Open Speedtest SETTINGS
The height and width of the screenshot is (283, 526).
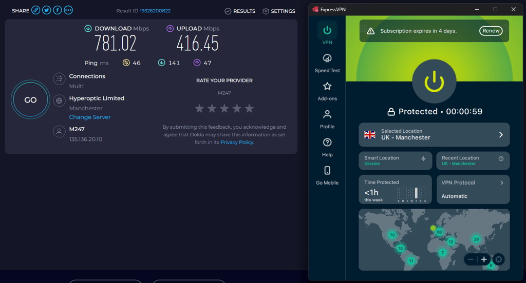coord(279,11)
